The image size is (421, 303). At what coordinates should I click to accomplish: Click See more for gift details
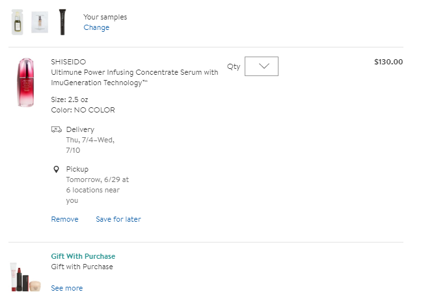tap(66, 288)
